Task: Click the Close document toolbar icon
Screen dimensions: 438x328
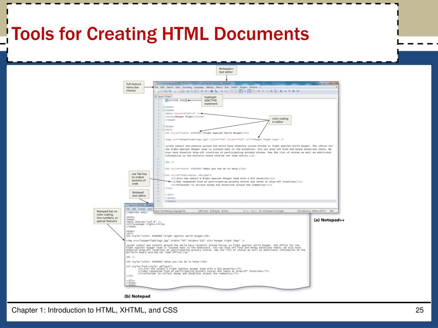Action: tap(175, 91)
